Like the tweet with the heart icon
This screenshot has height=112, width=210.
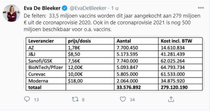click(x=123, y=99)
